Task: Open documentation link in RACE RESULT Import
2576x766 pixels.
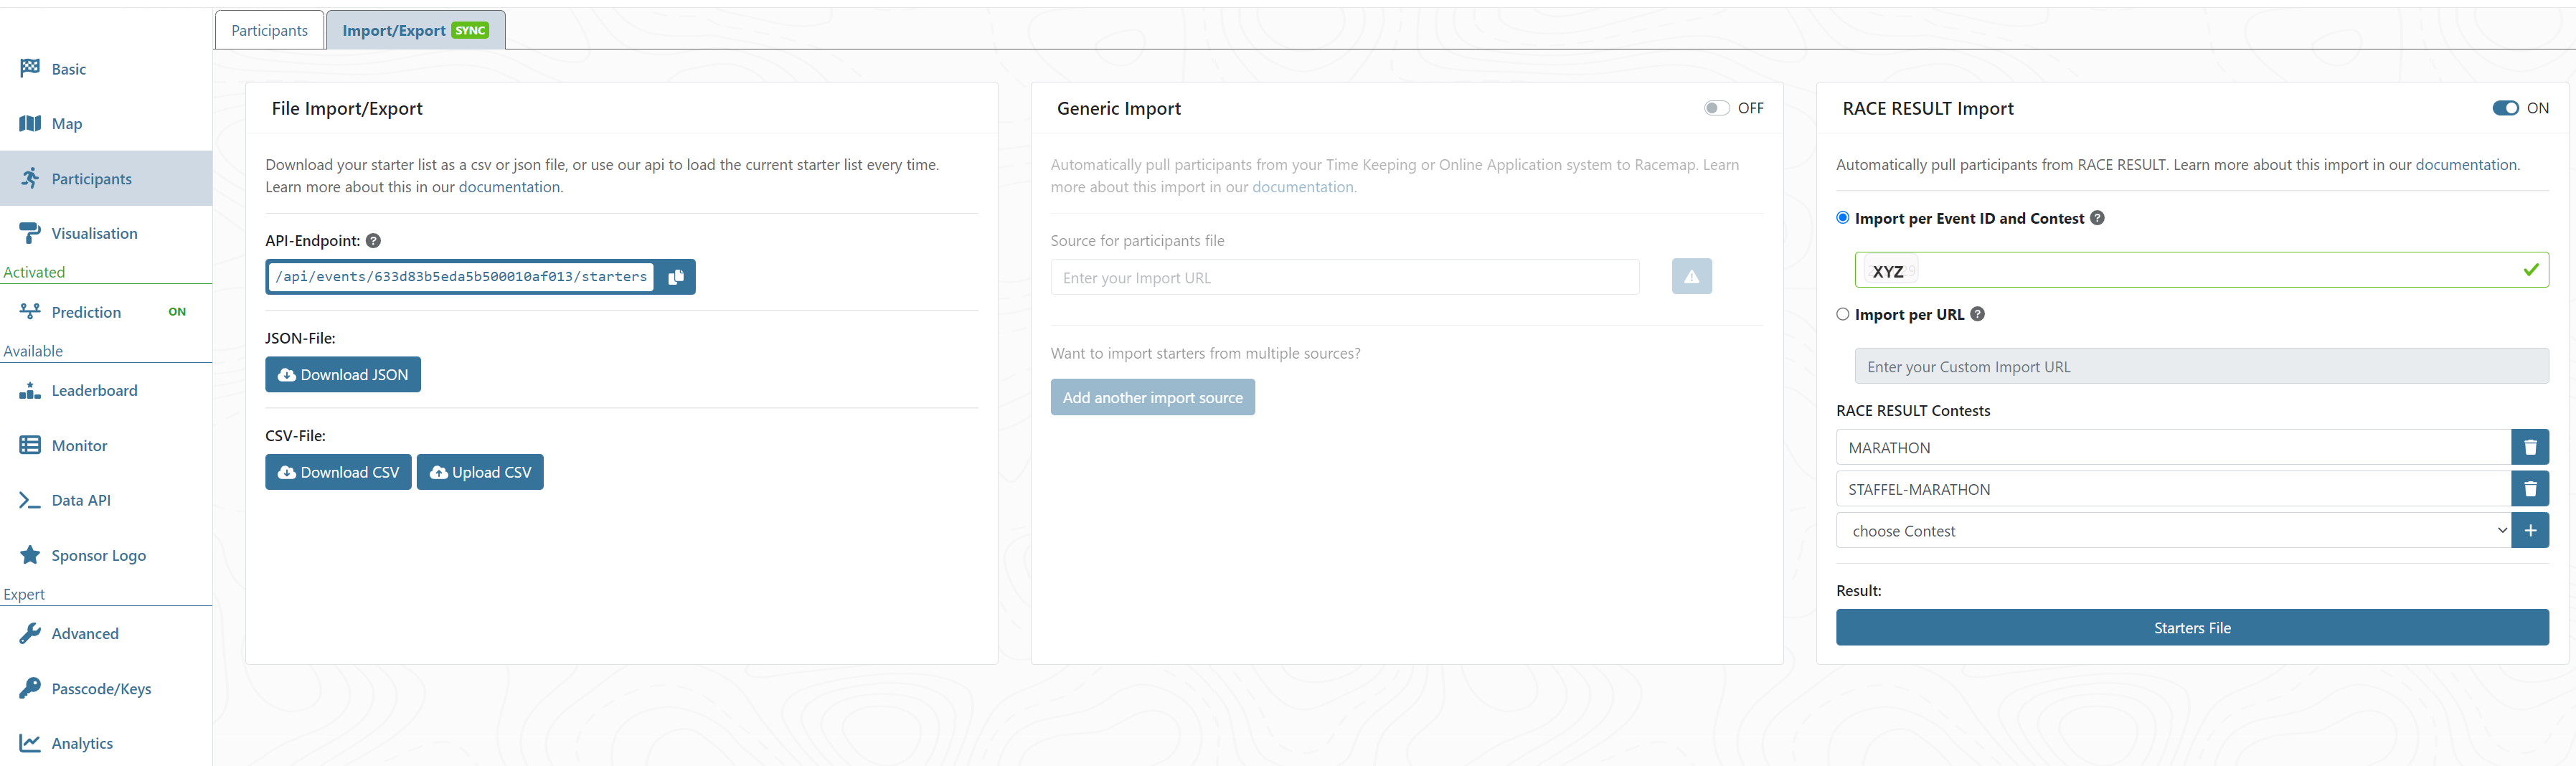Action: pos(2466,165)
